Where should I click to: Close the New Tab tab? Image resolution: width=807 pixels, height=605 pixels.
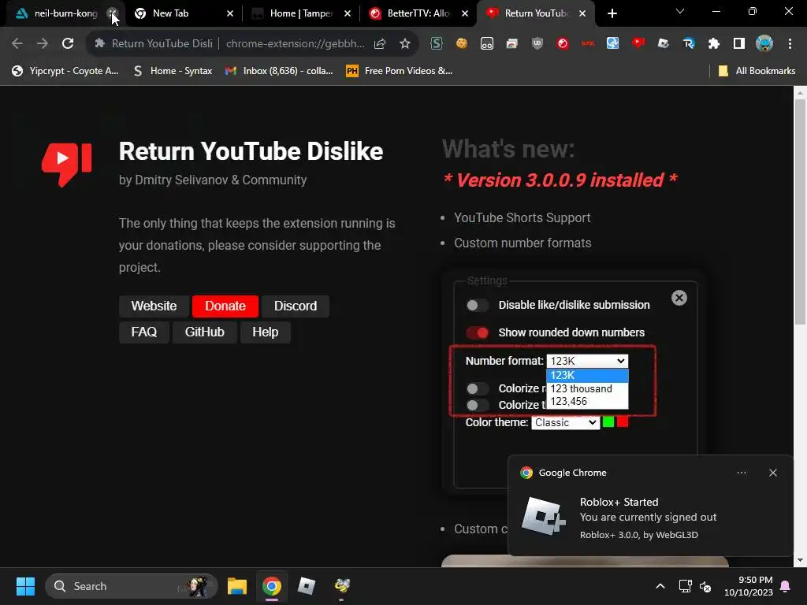coord(230,13)
